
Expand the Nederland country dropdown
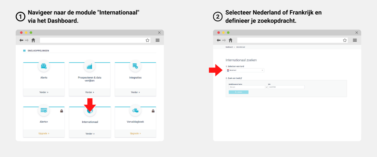(245, 70)
